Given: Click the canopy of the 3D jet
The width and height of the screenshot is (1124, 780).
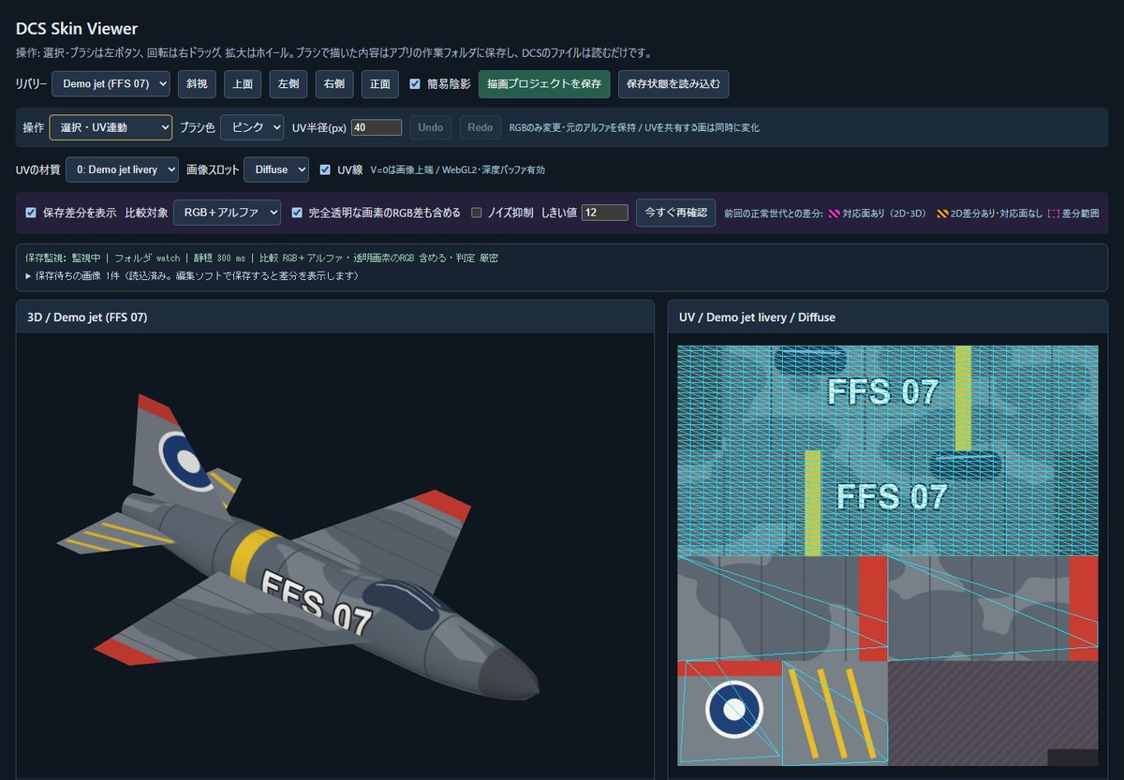Looking at the screenshot, I should (400, 602).
